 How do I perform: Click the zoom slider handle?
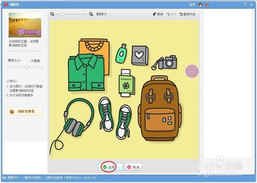coord(62,14)
